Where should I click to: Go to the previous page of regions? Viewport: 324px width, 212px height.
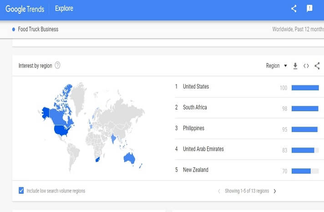click(x=218, y=191)
